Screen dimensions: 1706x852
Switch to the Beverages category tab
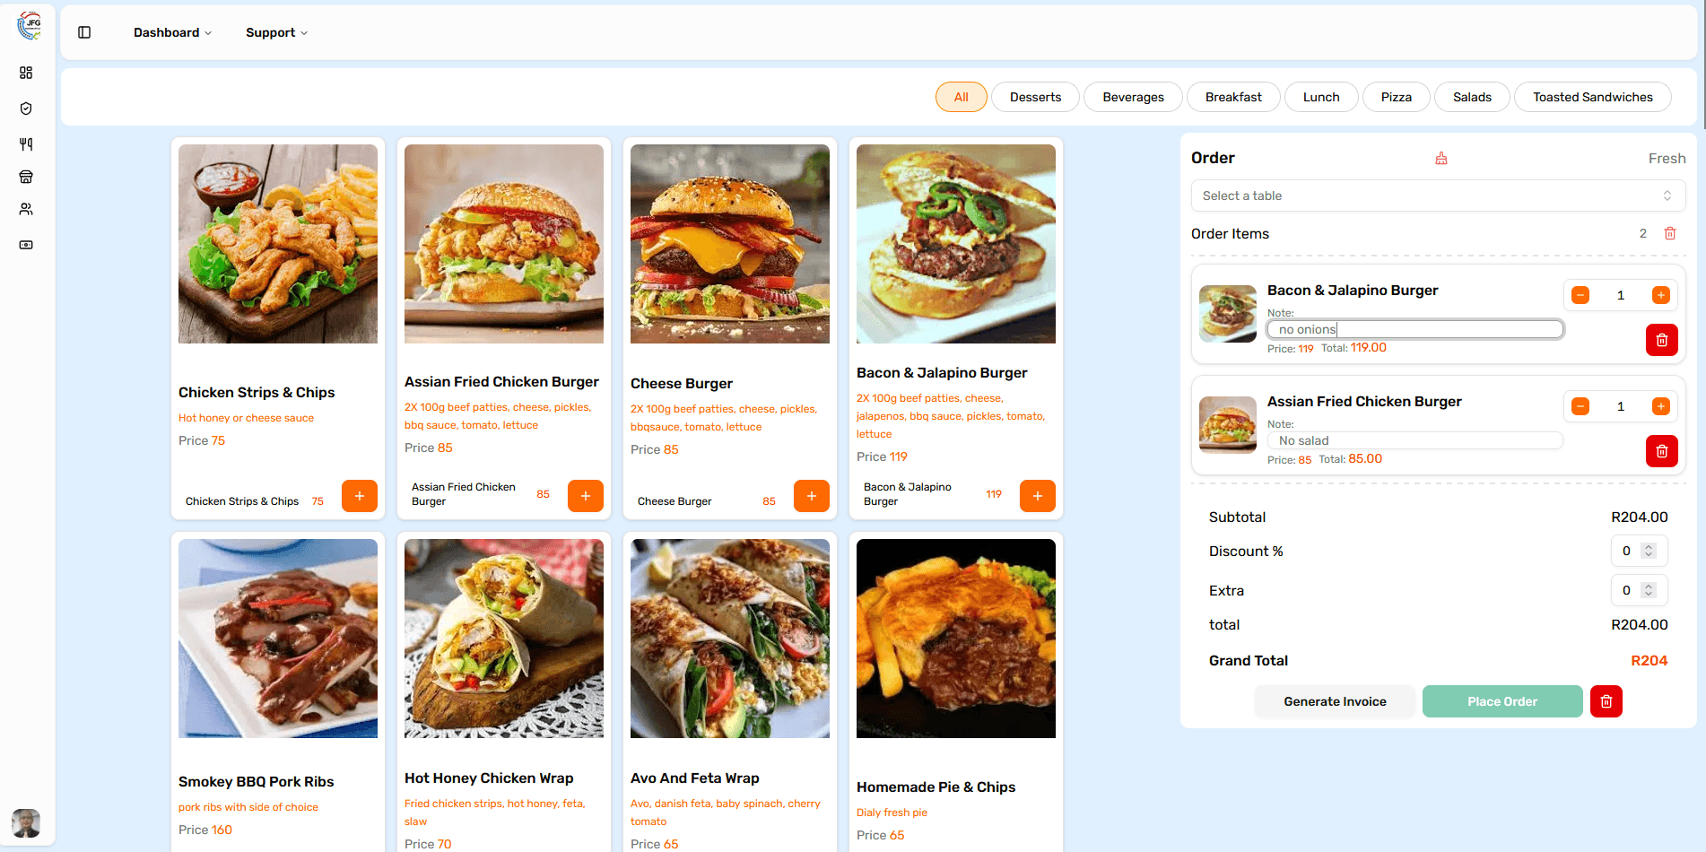pyautogui.click(x=1133, y=97)
